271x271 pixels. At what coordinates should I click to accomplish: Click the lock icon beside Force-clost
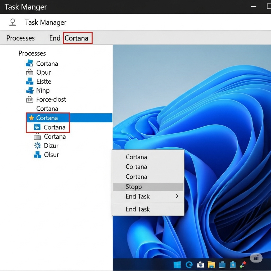[30, 100]
